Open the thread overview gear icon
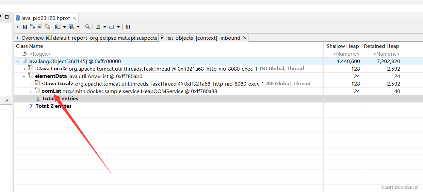This screenshot has height=192, width=423. (48, 27)
